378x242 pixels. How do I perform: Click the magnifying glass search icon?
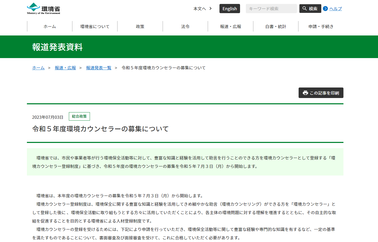(304, 9)
